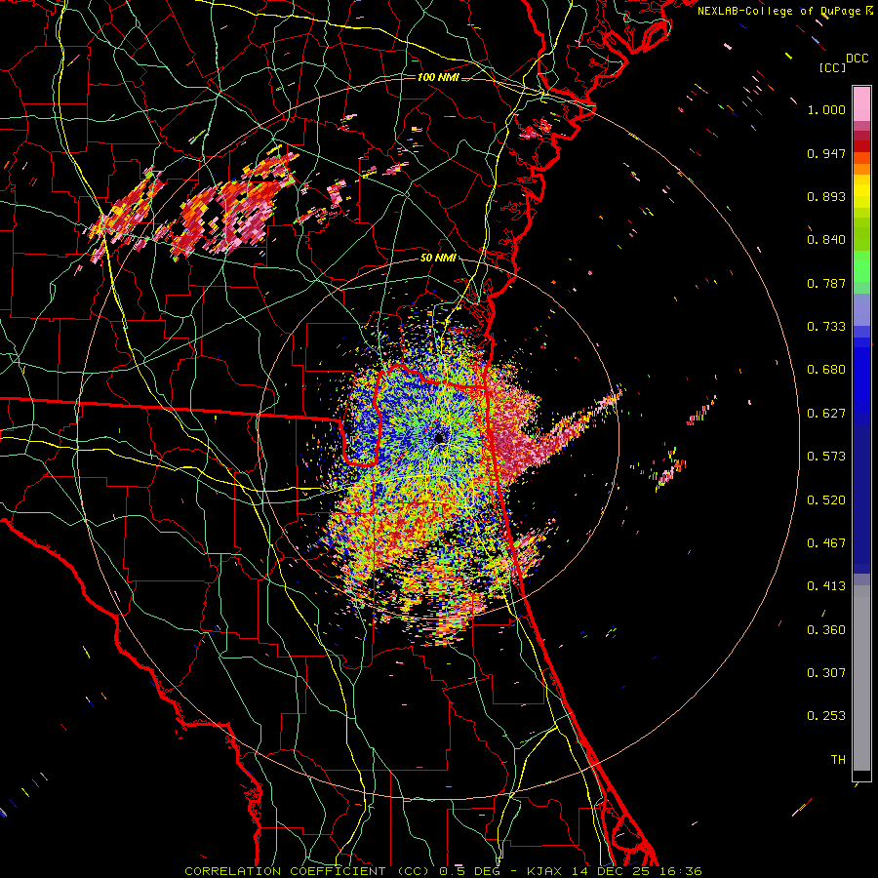The image size is (878, 878).
Task: Click the [CC] unit label
Action: click(833, 67)
